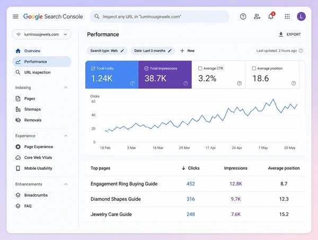Image resolution: width=318 pixels, height=240 pixels.
Task: Click the URL inspection magnifier icon
Action: point(18,72)
